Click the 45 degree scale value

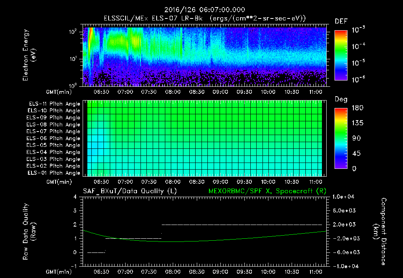click(x=357, y=154)
